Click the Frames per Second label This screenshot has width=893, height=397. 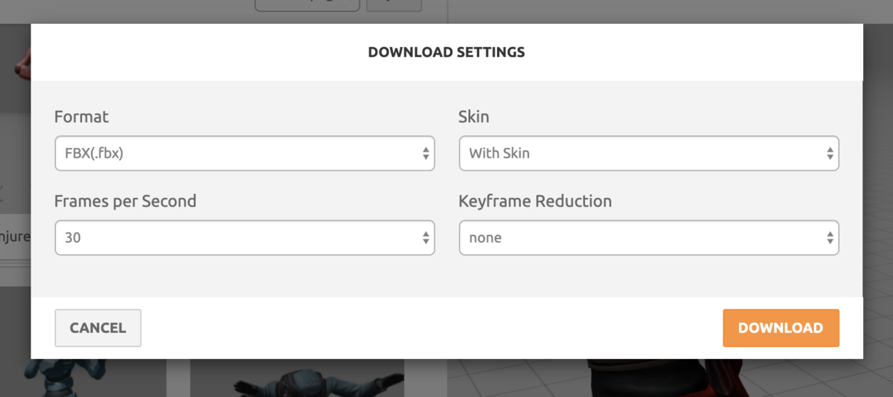pos(125,201)
